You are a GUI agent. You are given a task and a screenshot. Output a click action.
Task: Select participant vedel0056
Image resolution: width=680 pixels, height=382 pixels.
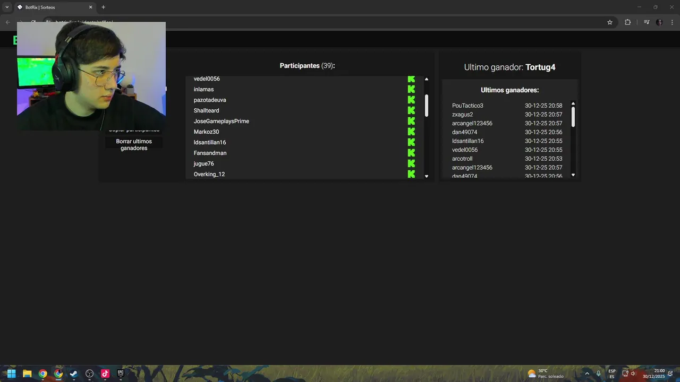tap(207, 79)
